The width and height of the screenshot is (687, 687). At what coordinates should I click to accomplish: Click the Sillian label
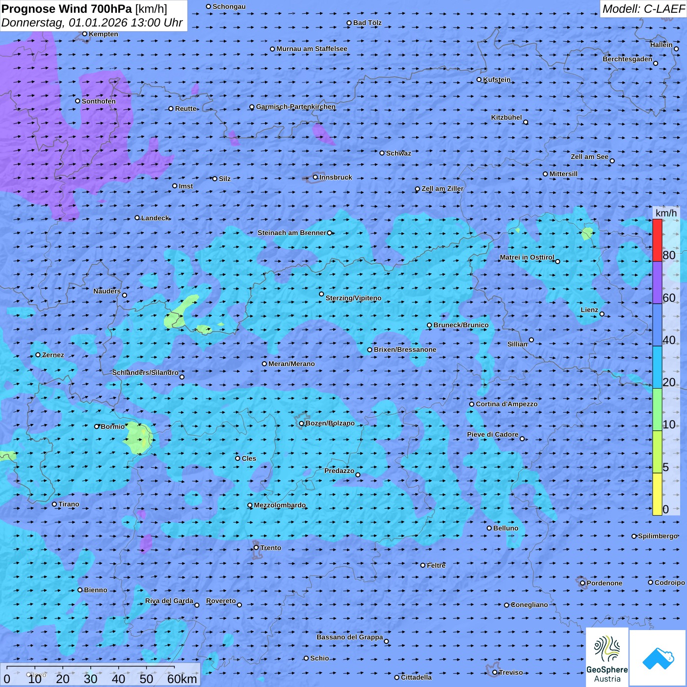pyautogui.click(x=518, y=344)
